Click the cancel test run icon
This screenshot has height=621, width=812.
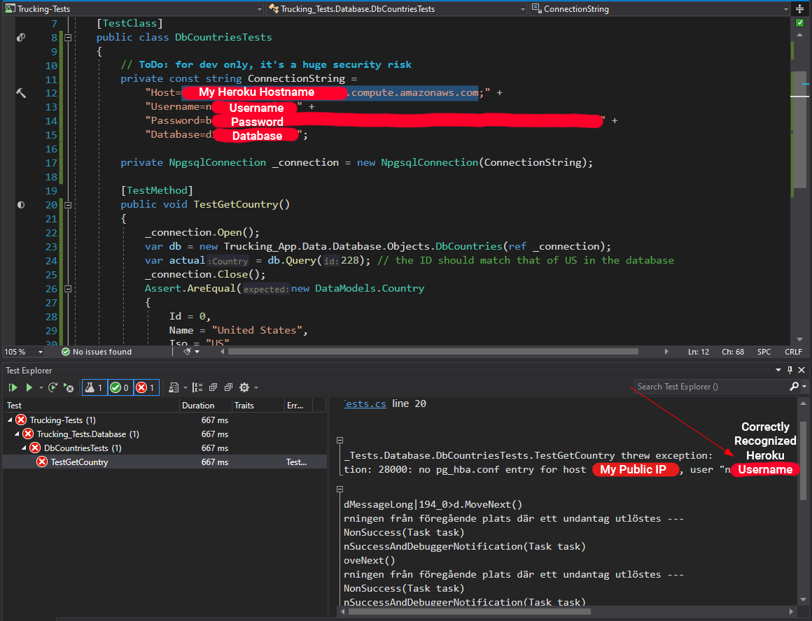(69, 387)
